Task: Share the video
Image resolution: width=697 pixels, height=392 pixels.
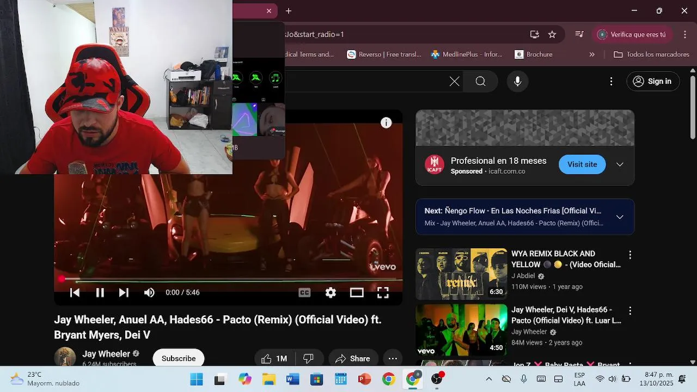Action: 353,358
